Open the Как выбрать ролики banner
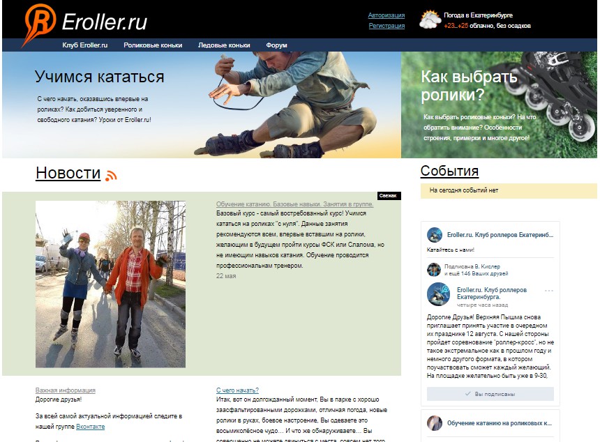 (x=499, y=105)
